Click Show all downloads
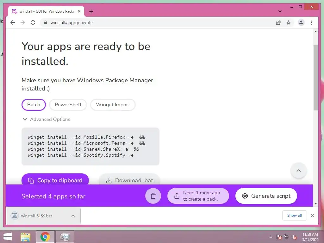This screenshot has height=243, width=324. (294, 215)
